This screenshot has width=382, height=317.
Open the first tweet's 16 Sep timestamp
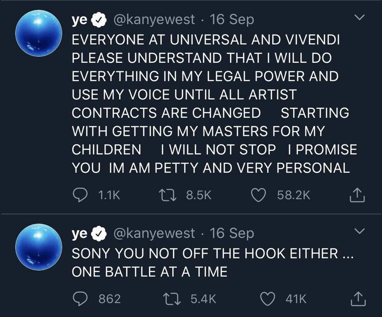coord(232,19)
